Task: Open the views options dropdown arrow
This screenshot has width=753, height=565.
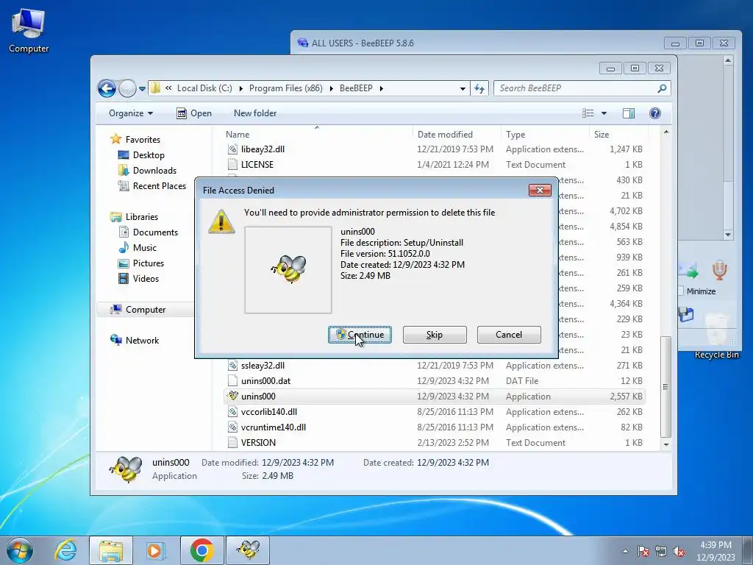Action: pyautogui.click(x=604, y=113)
